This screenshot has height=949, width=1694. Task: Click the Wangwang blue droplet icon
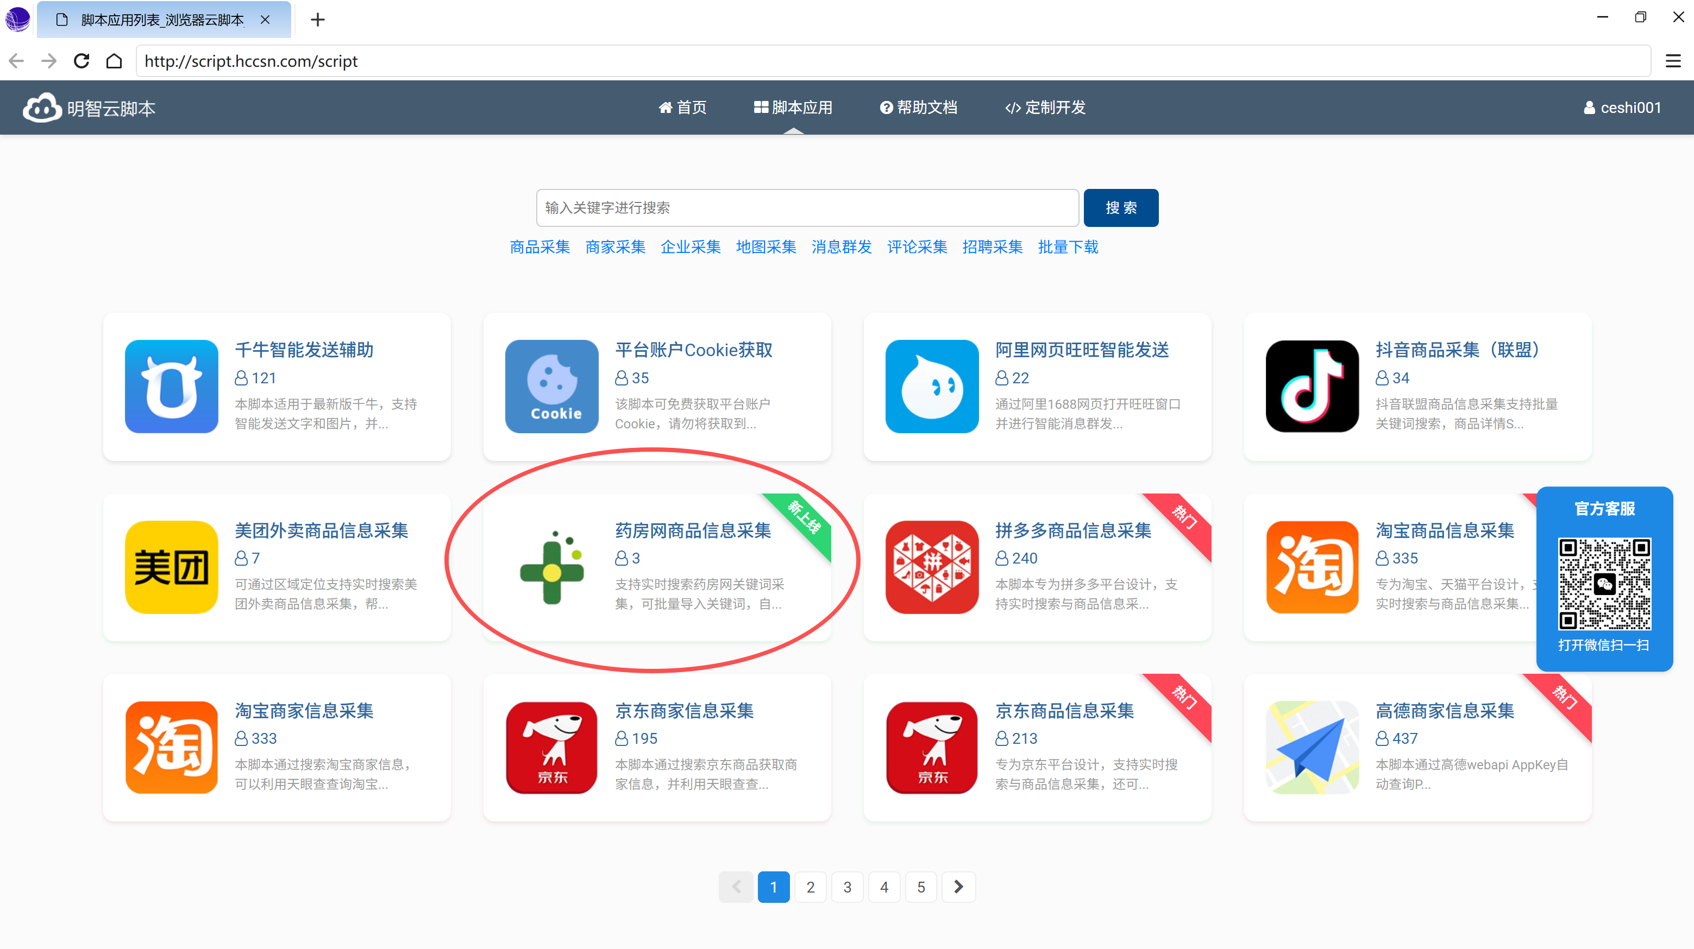point(931,387)
